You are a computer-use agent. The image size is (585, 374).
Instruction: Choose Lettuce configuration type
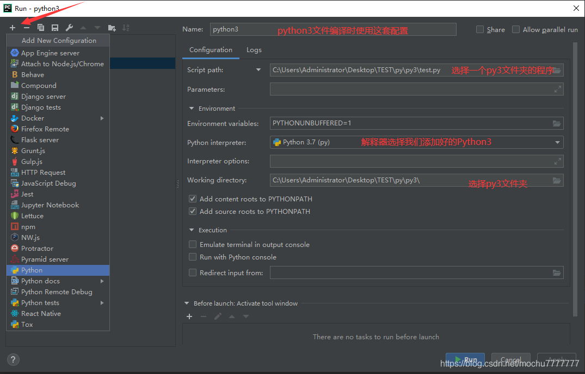pyautogui.click(x=58, y=215)
